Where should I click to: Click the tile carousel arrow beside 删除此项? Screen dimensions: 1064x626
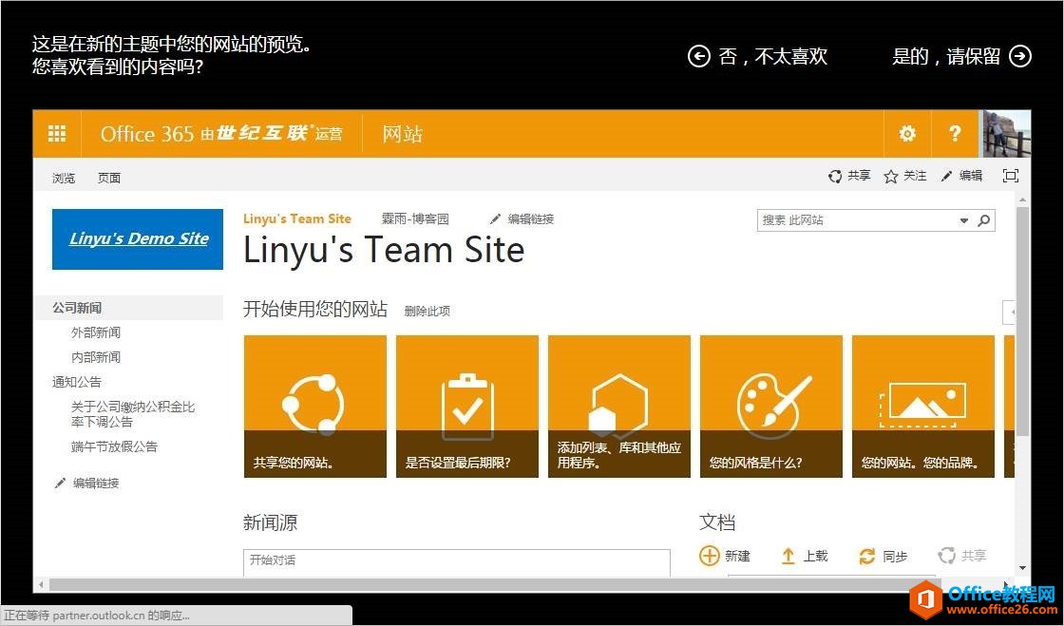[1010, 312]
